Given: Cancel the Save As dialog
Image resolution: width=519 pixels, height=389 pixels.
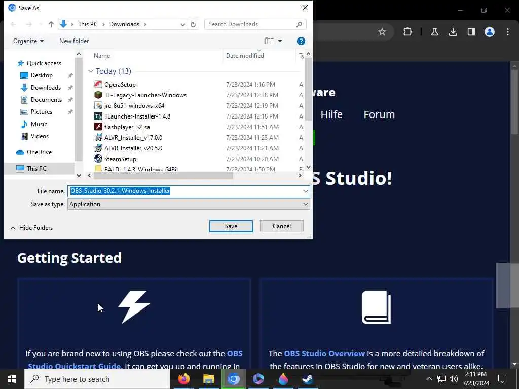Looking at the screenshot, I should point(281,226).
